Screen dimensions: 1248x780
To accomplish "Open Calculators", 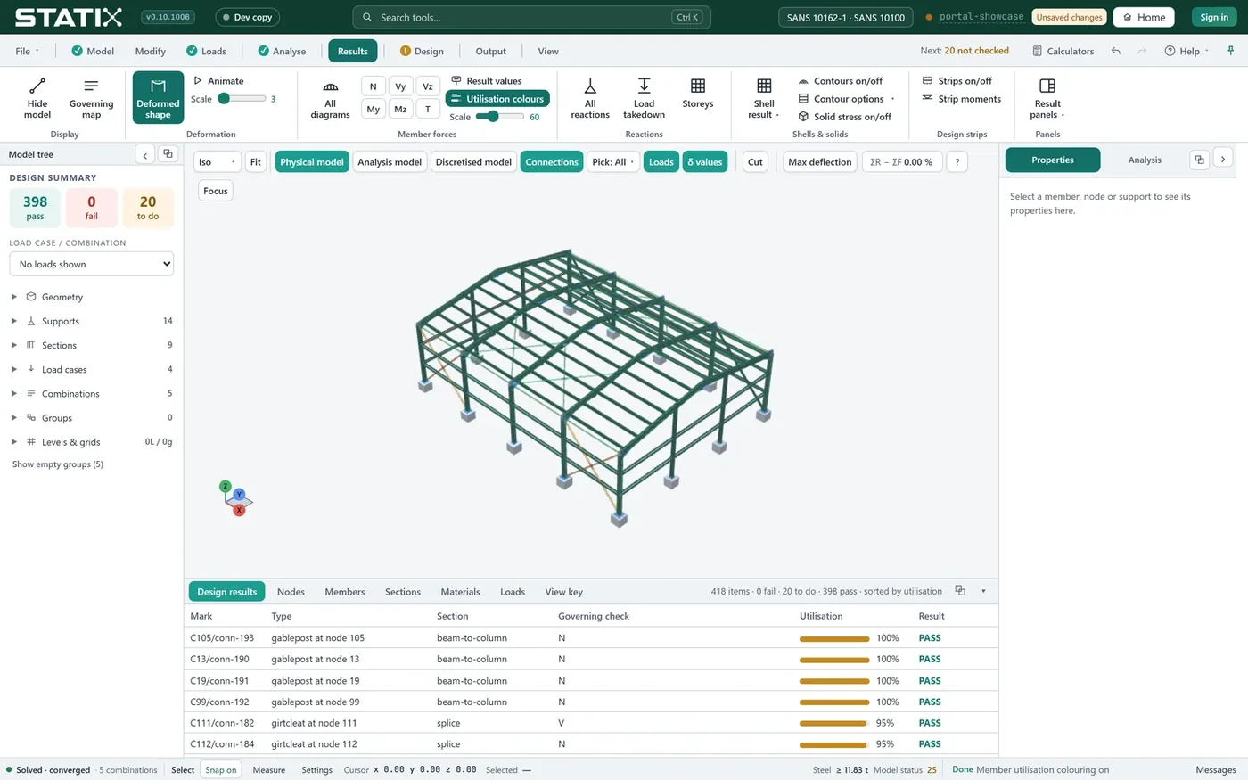I will (1063, 51).
